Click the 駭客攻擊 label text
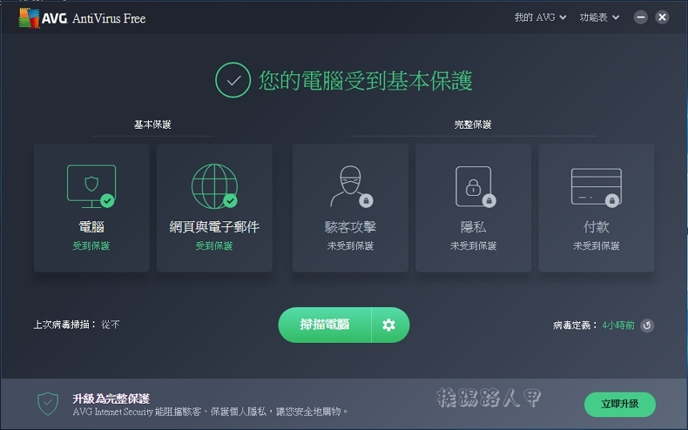Viewport: 688px width, 430px height. (350, 227)
